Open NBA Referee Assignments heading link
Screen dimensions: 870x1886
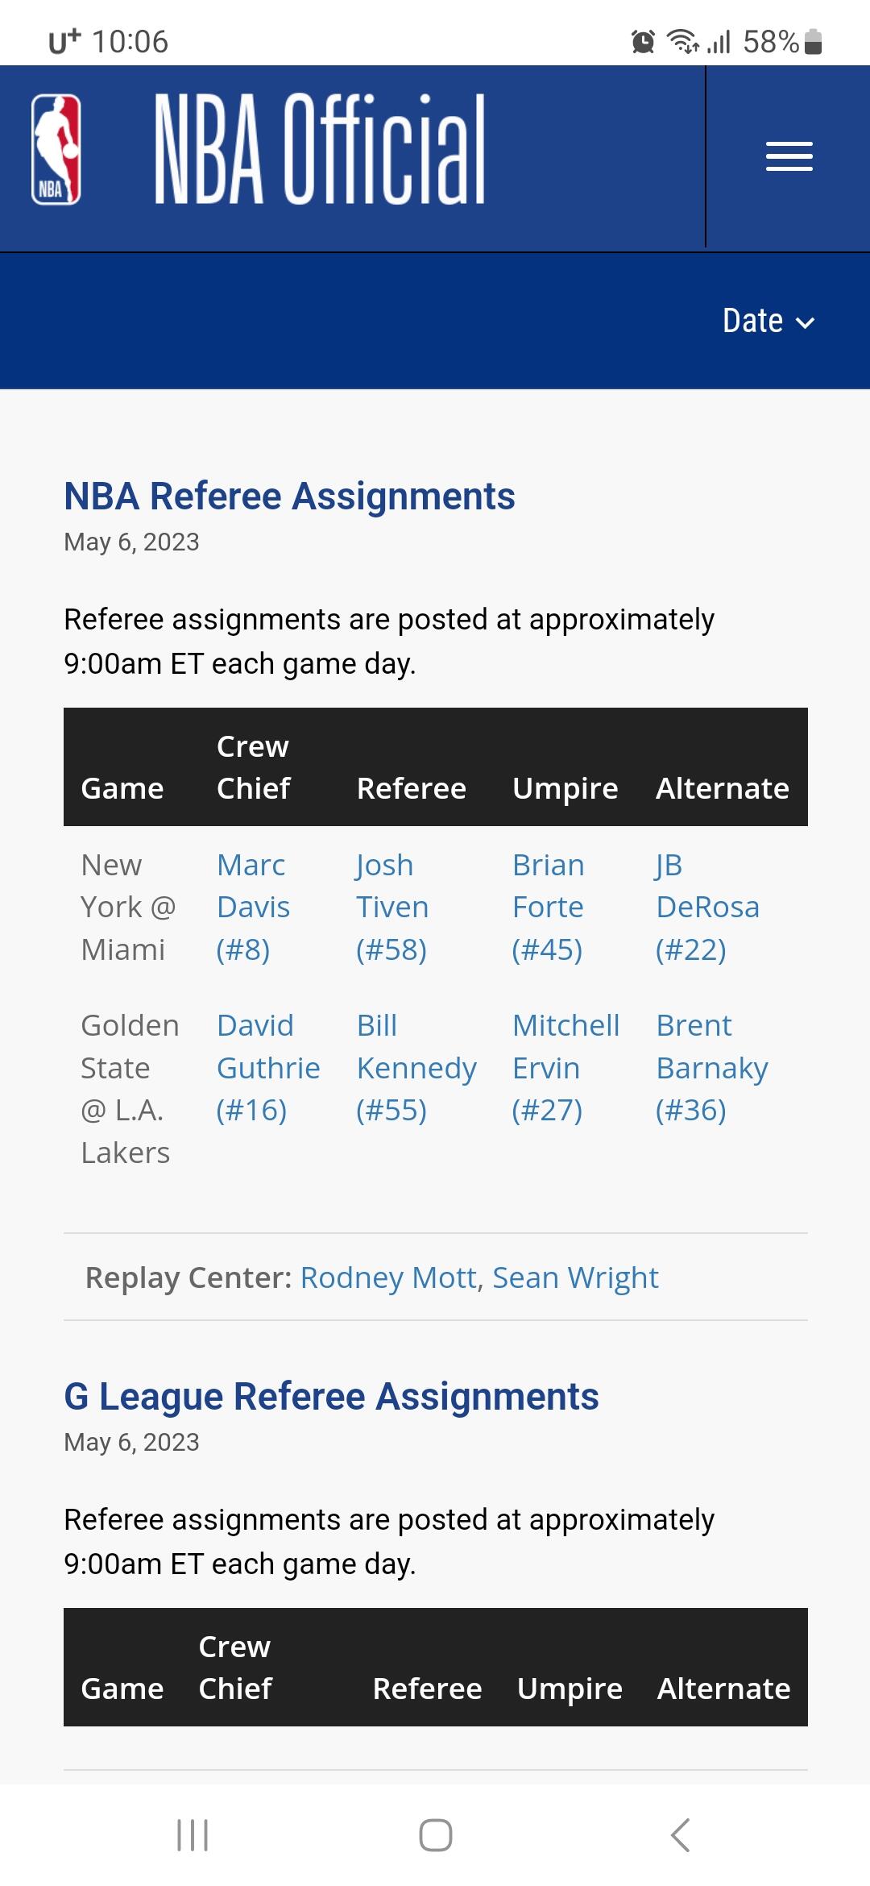289,496
